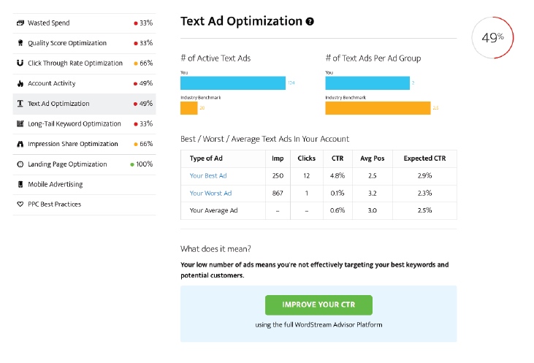Select Text Ad Optimization in the sidebar

pyautogui.click(x=84, y=104)
